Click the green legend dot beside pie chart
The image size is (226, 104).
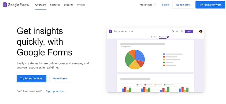click(164, 62)
